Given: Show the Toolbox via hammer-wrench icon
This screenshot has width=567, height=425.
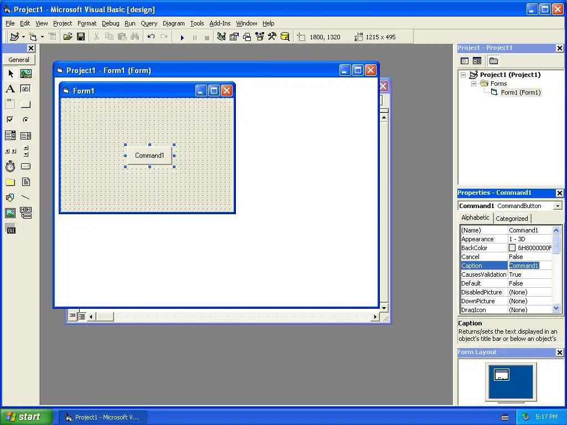Looking at the screenshot, I should tap(272, 37).
